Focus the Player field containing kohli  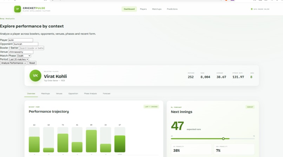click(20, 40)
